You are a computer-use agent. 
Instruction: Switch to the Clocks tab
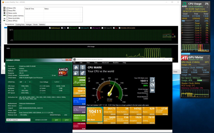pos(35,24)
